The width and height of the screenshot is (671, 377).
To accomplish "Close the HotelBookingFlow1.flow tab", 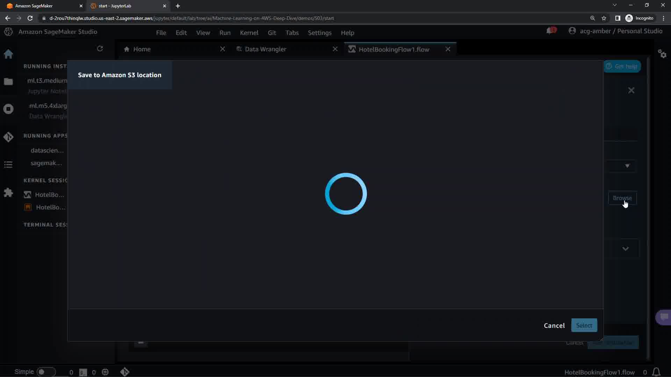I will (x=448, y=49).
